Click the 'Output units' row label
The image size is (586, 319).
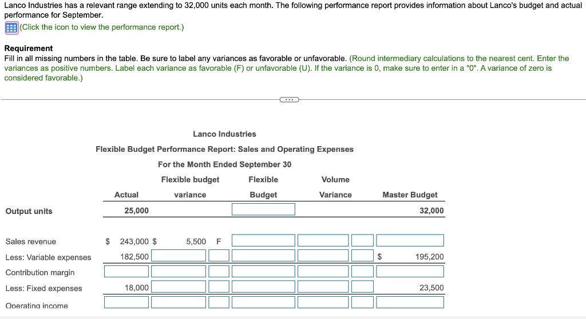[29, 211]
